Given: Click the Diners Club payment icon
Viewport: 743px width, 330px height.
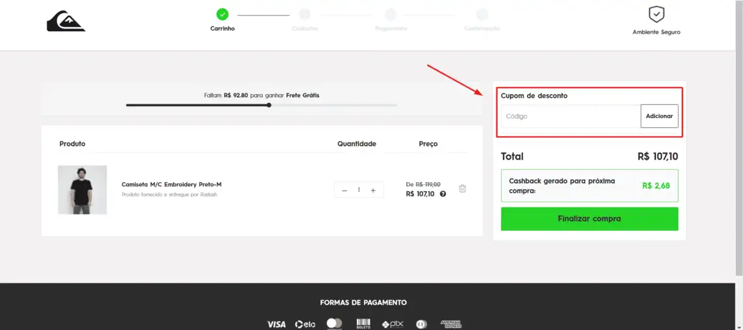Looking at the screenshot, I should click(421, 324).
